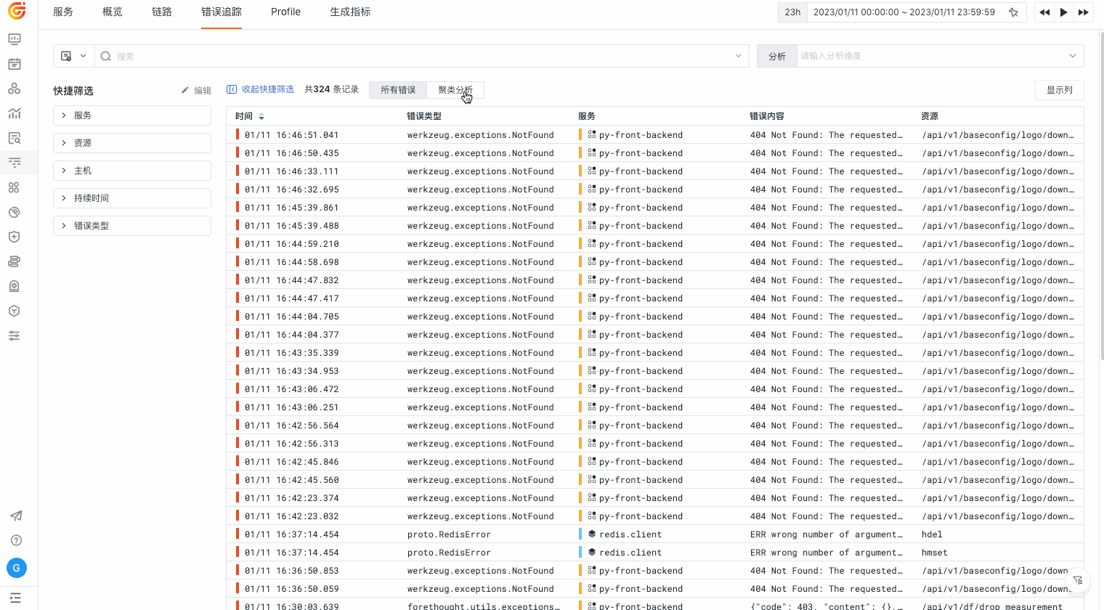The height and width of the screenshot is (610, 1104).
Task: Open the proto.RedisError row with hdel resource
Action: pos(655,534)
